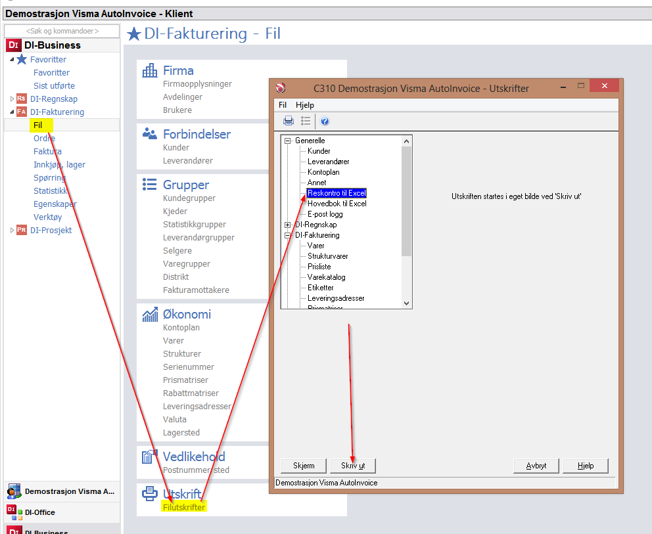Click the Skjerm button
This screenshot has width=652, height=534.
click(304, 466)
